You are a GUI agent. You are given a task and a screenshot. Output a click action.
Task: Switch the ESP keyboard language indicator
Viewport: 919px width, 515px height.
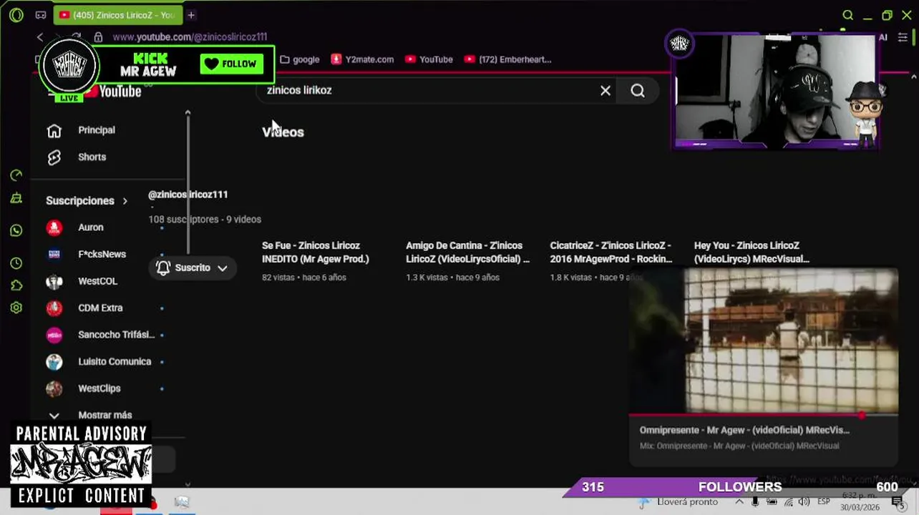(824, 502)
